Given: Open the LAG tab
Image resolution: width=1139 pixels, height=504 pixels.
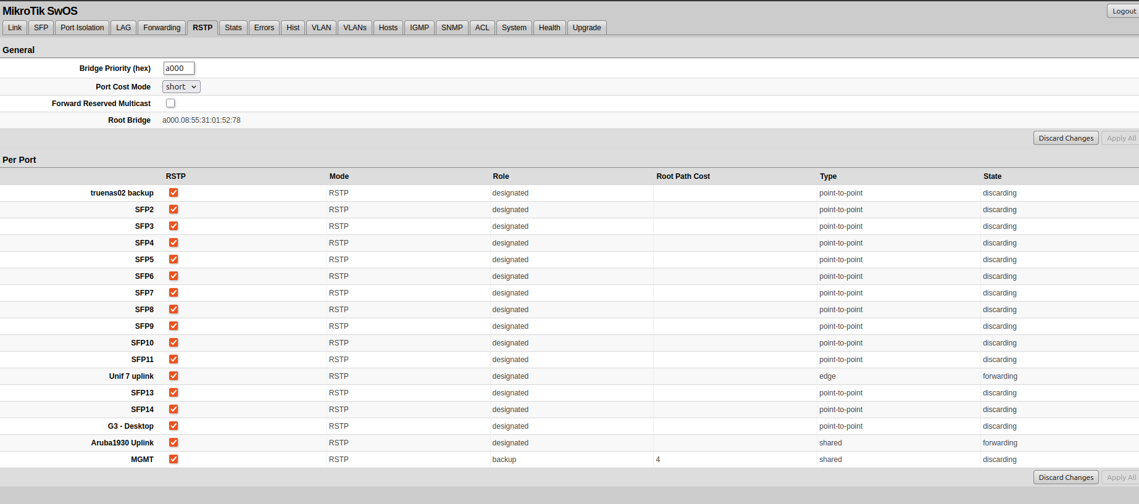Looking at the screenshot, I should click(x=123, y=28).
